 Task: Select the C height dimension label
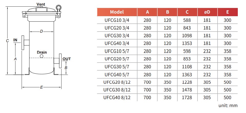[7, 41]
